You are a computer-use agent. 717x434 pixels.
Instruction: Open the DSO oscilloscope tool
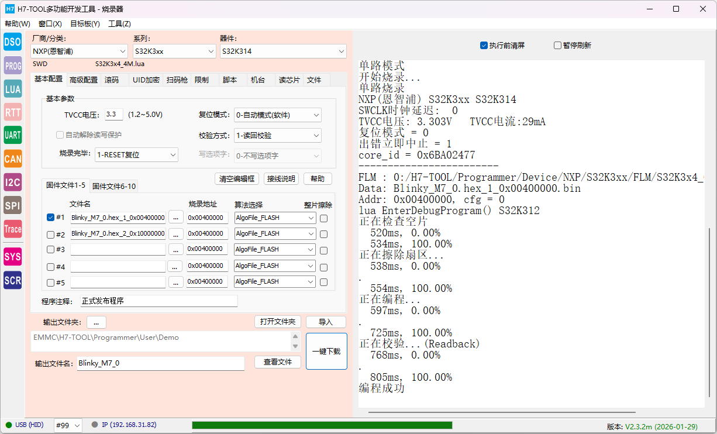tap(13, 42)
